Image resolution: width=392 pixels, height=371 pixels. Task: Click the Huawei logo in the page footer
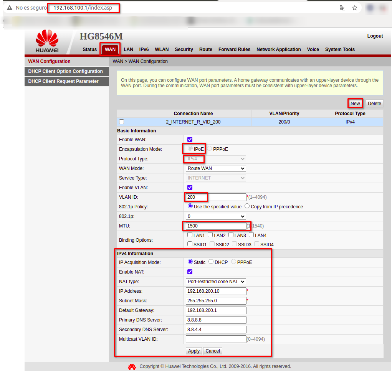(132, 366)
